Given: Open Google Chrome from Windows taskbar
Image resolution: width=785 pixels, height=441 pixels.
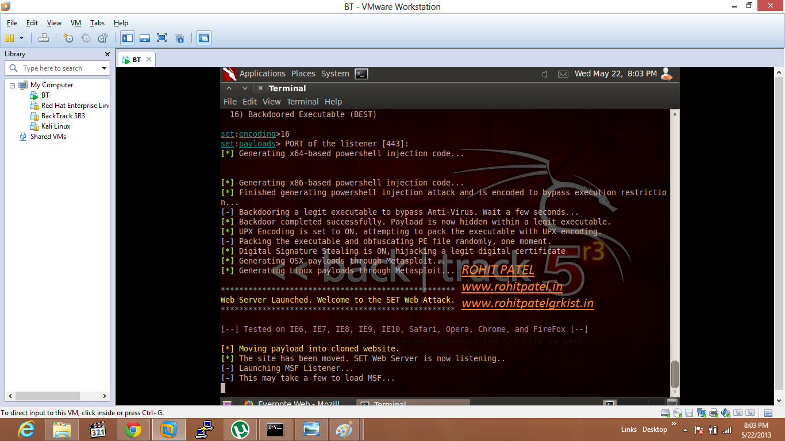Looking at the screenshot, I should (133, 430).
